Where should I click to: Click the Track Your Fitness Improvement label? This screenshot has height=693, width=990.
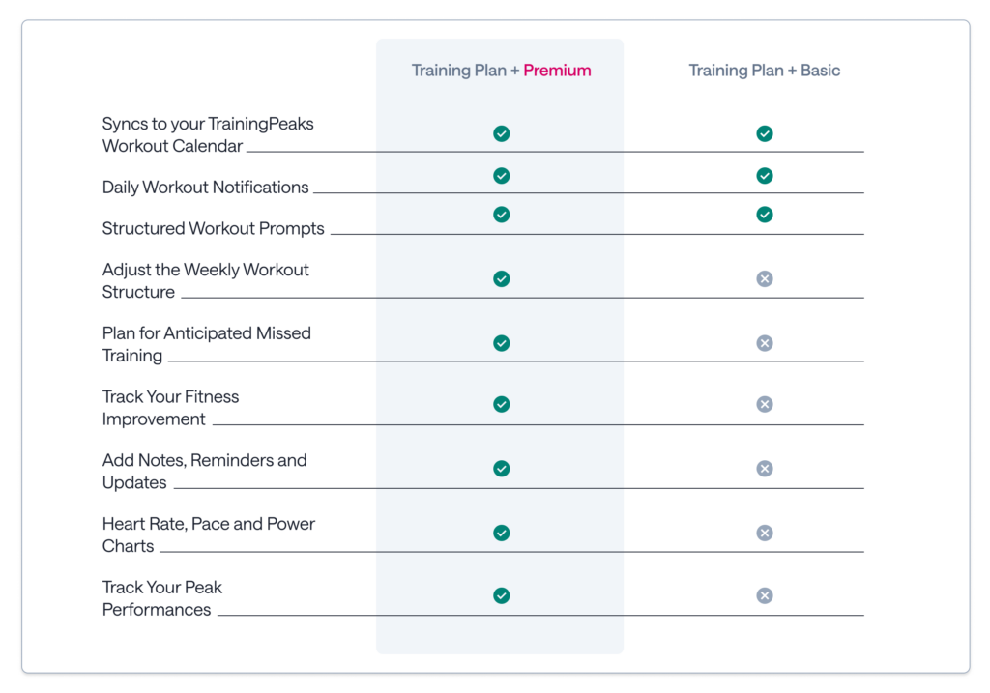170,408
